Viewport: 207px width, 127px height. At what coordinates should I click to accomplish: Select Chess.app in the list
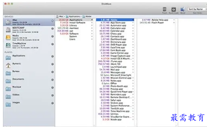(x=115, y=34)
